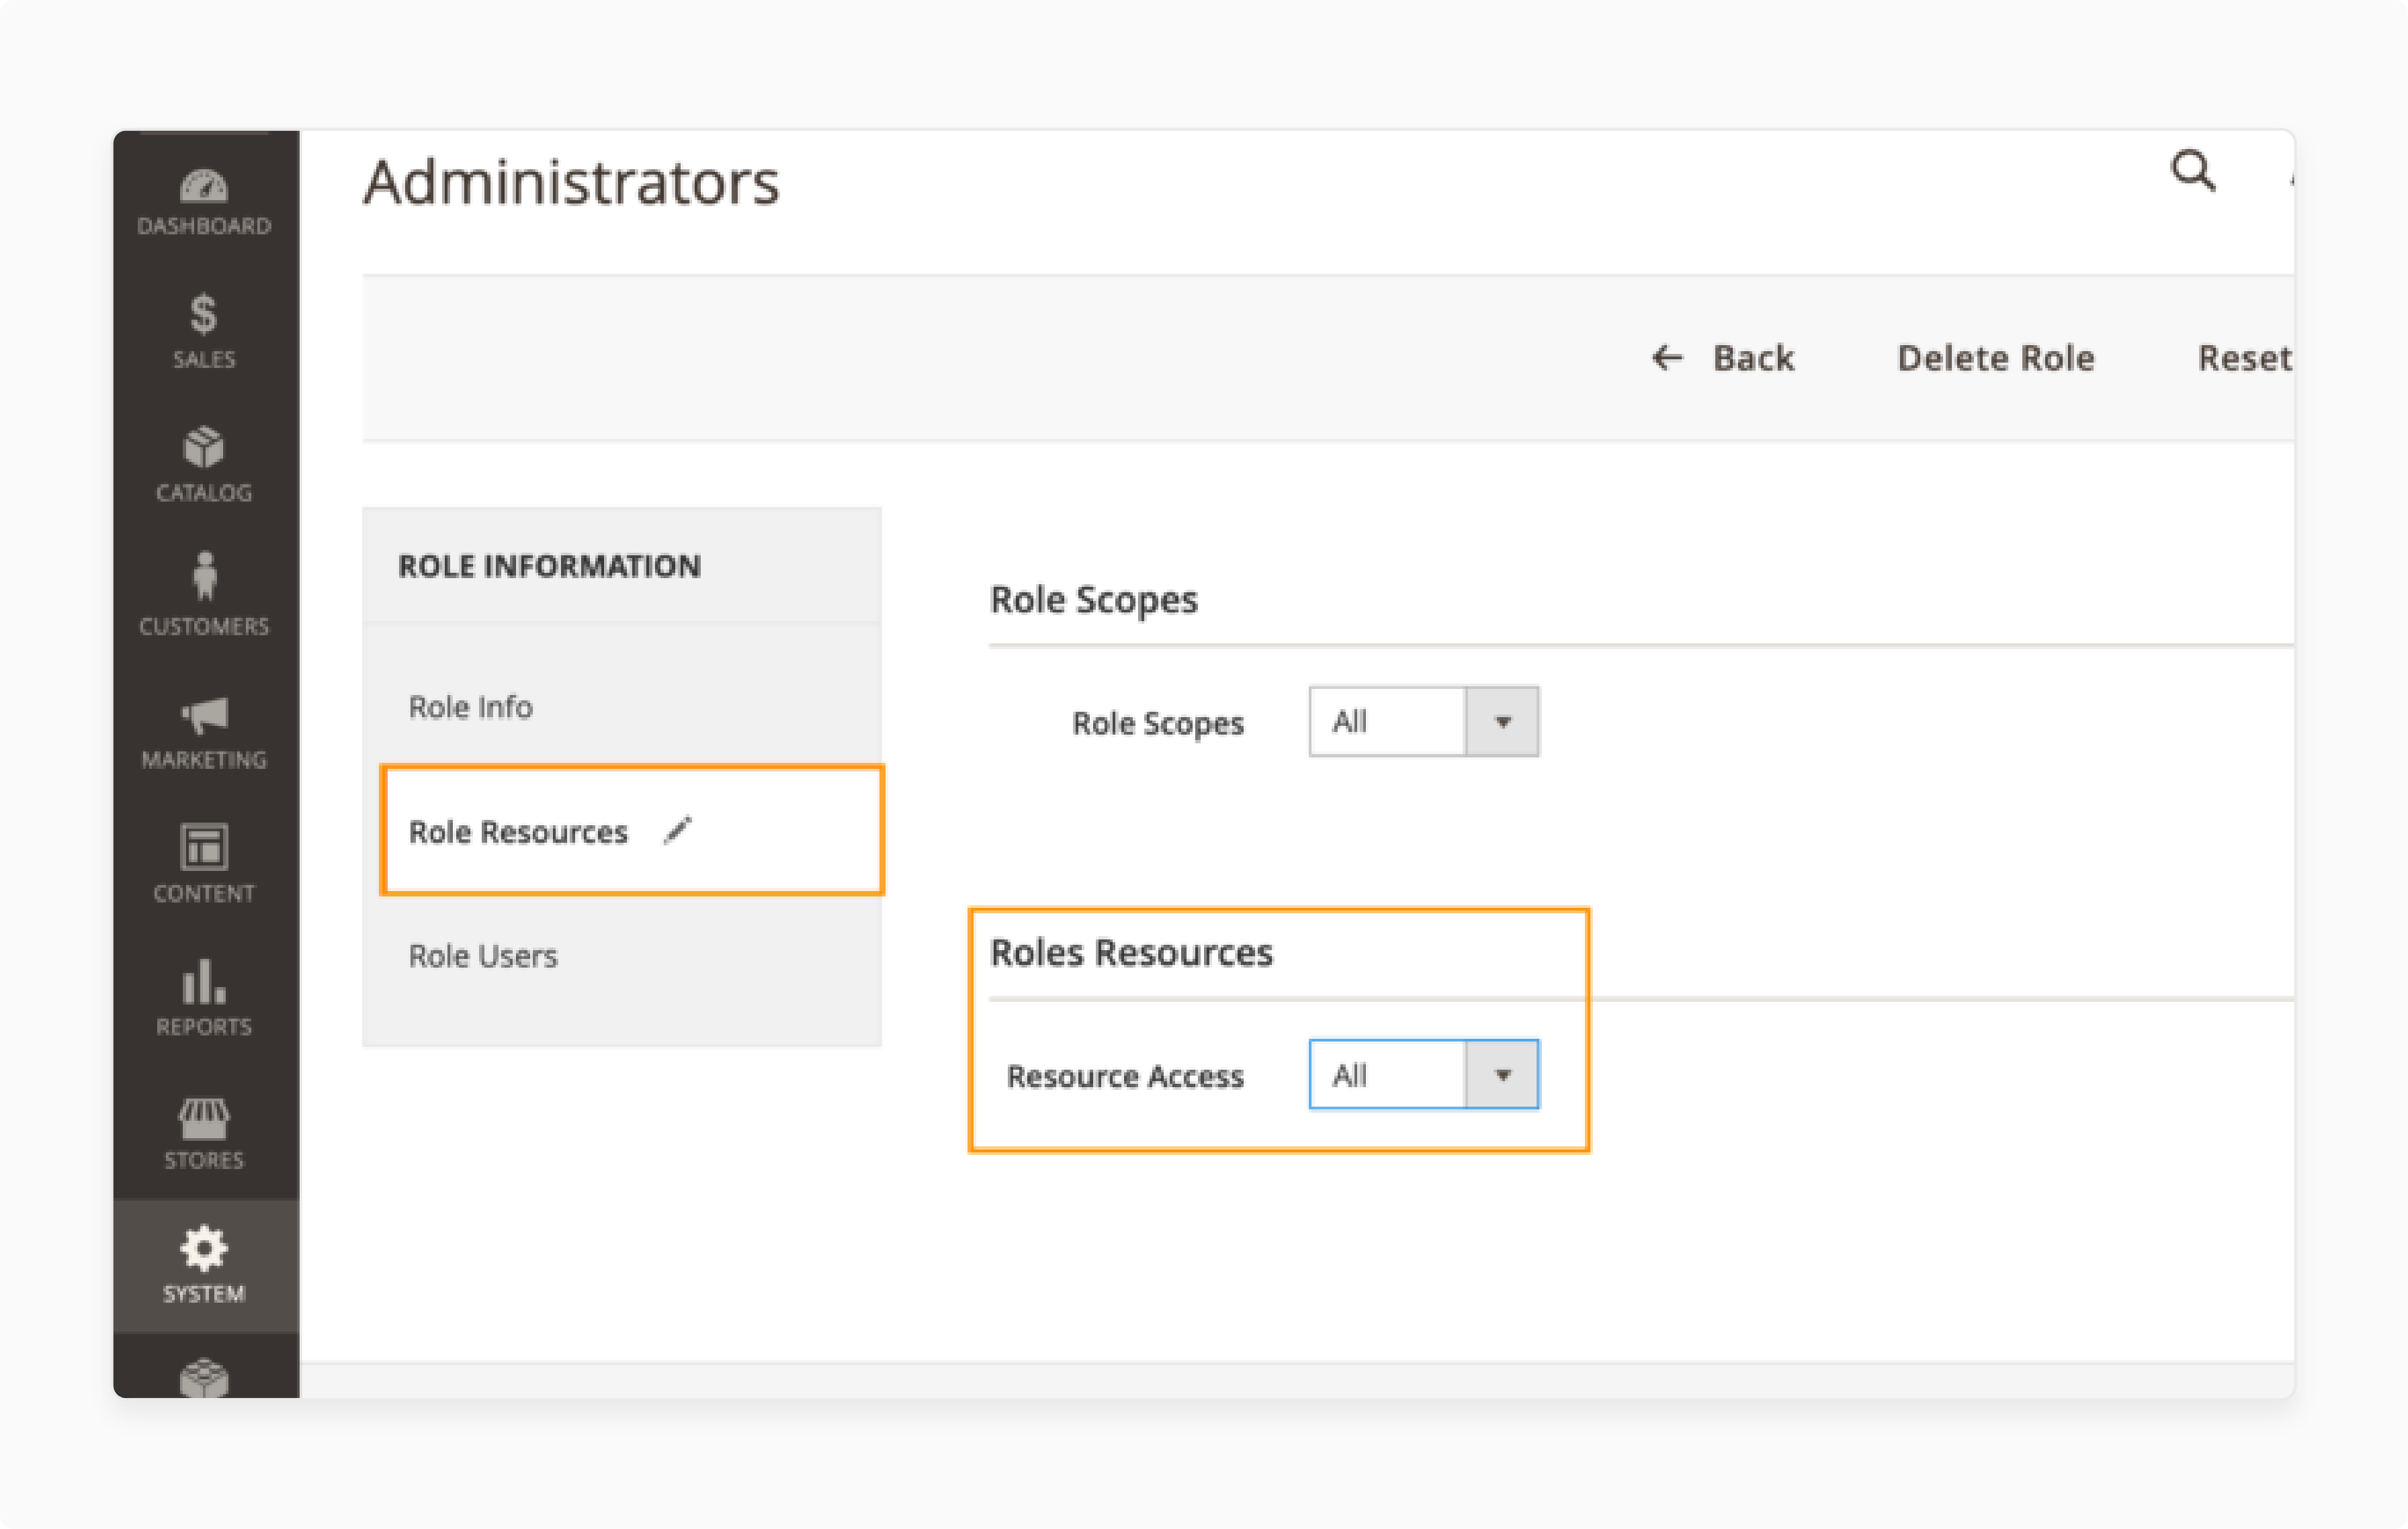Open the Role Scopes All dropdown

tap(1424, 722)
